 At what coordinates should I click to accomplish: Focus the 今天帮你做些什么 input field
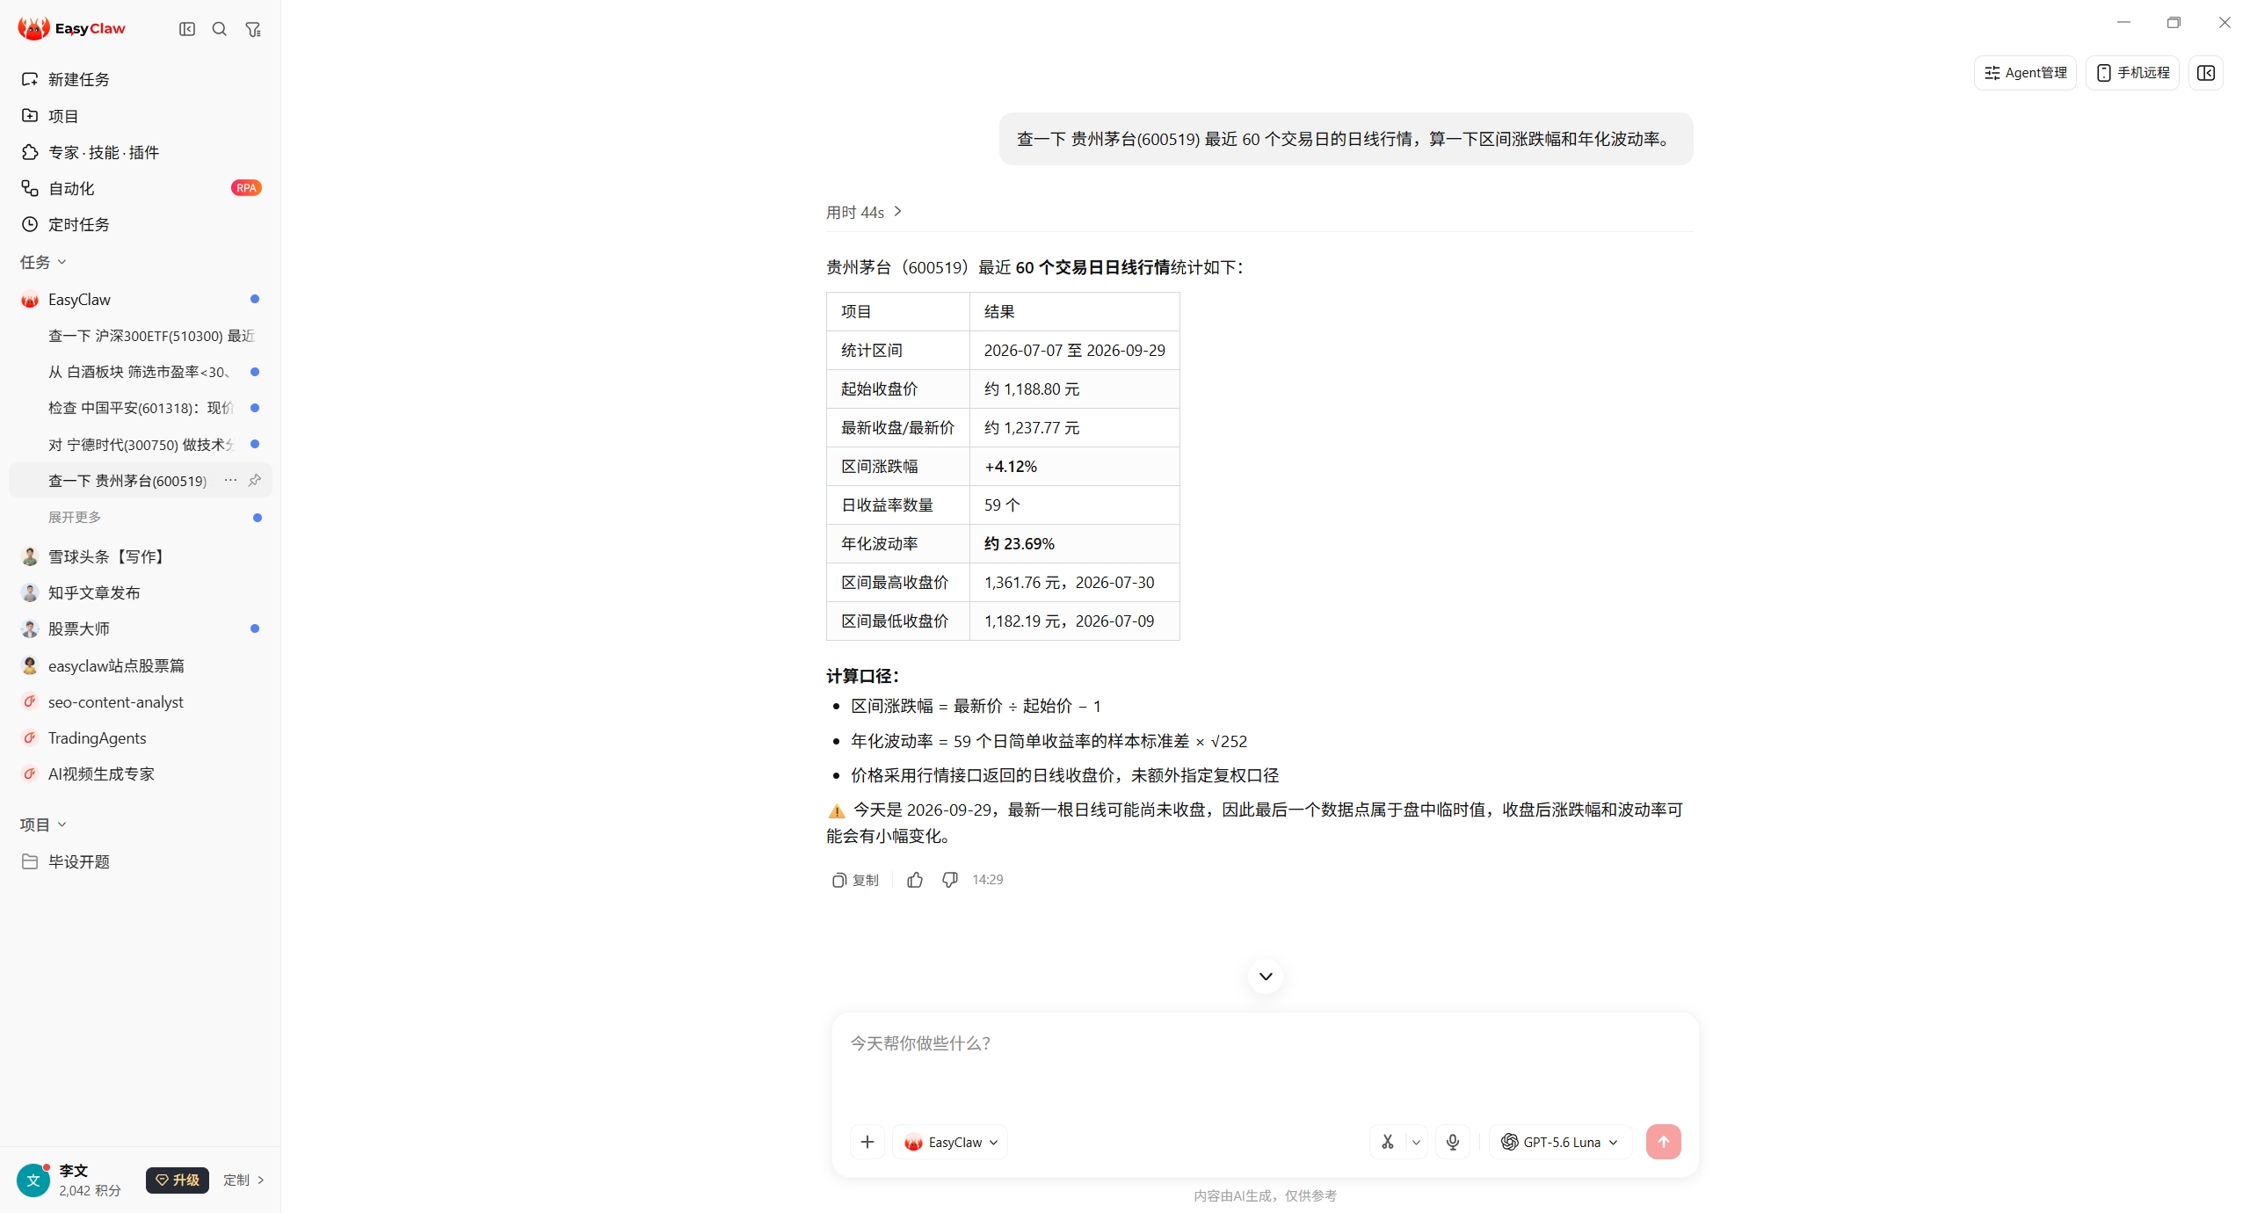tap(1264, 1064)
